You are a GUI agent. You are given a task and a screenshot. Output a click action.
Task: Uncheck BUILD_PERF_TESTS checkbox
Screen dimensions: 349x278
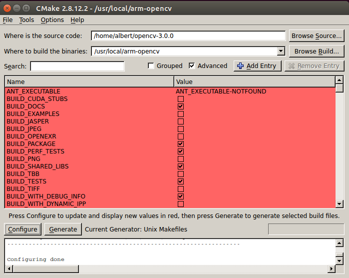click(181, 151)
